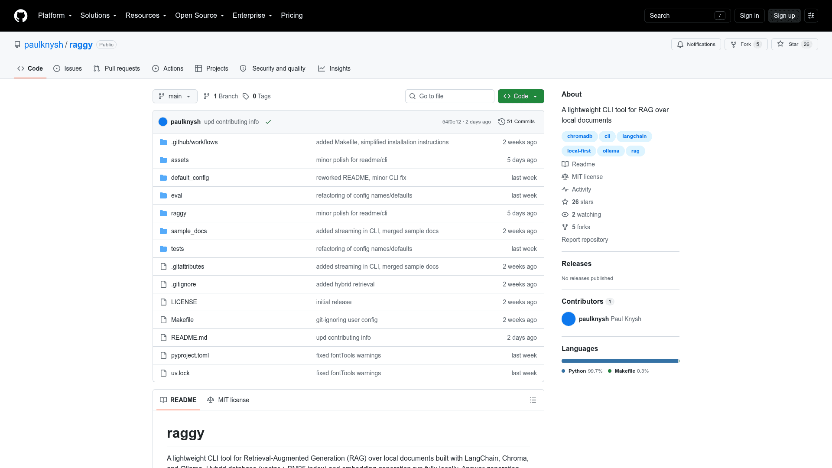Open the 1 Branch link

click(221, 96)
